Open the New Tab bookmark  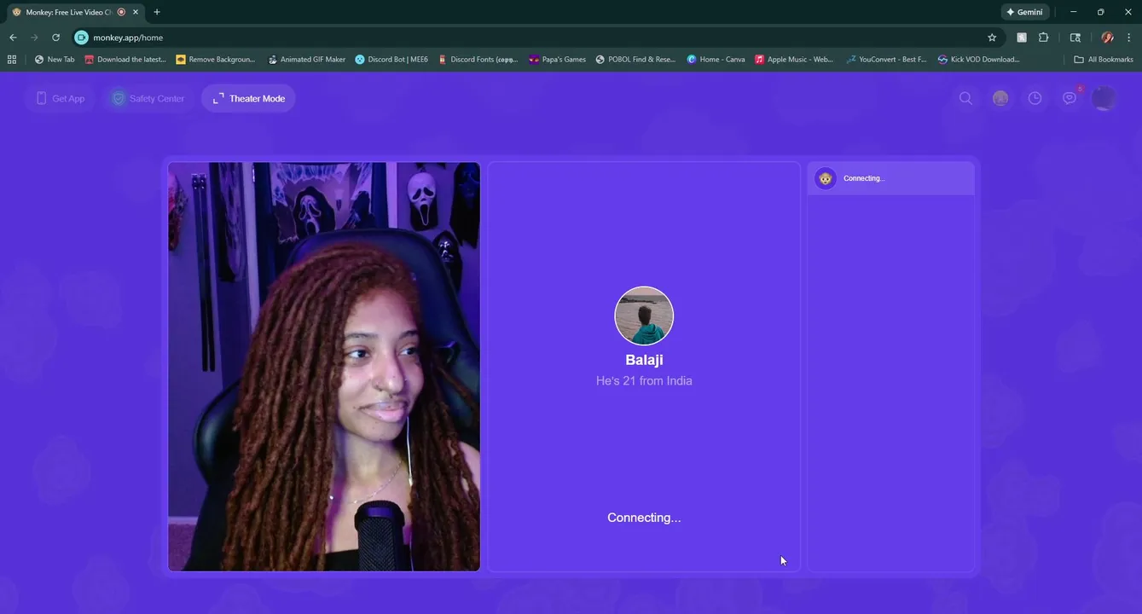coord(55,60)
